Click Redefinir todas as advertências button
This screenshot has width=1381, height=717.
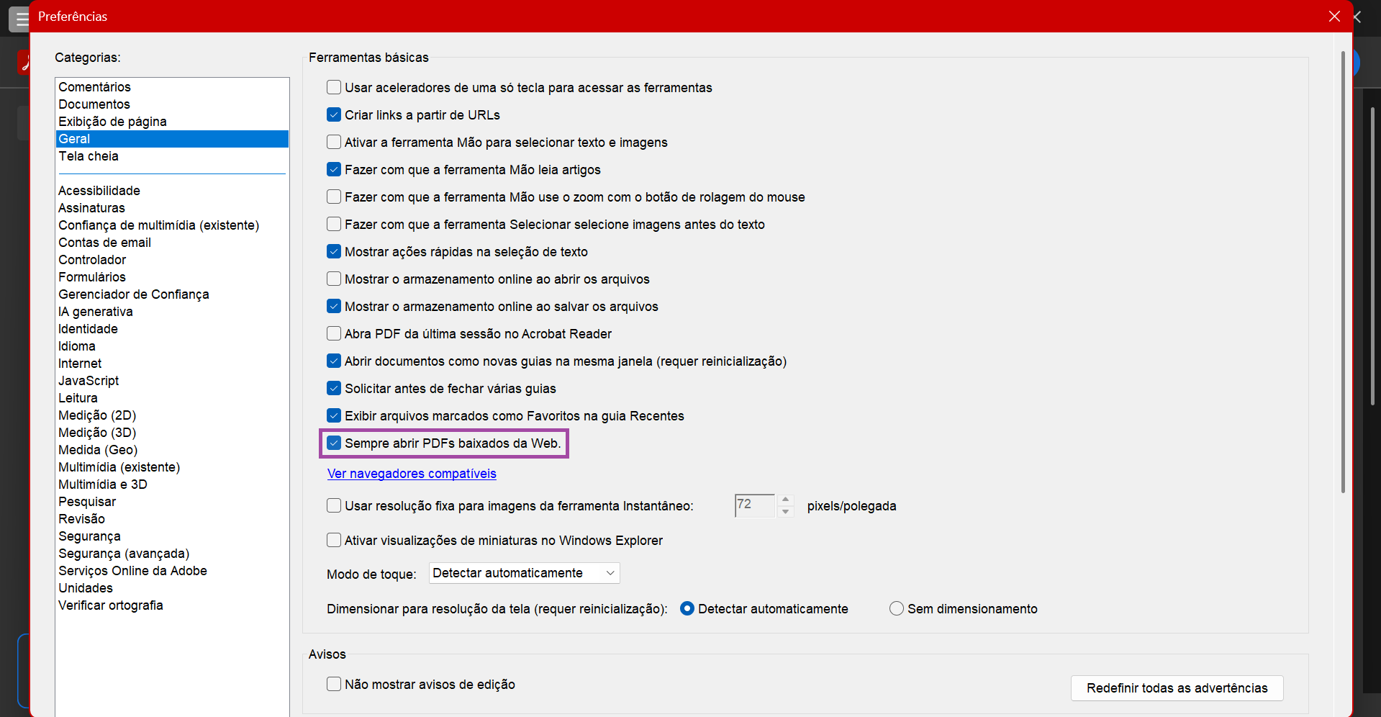pos(1177,687)
